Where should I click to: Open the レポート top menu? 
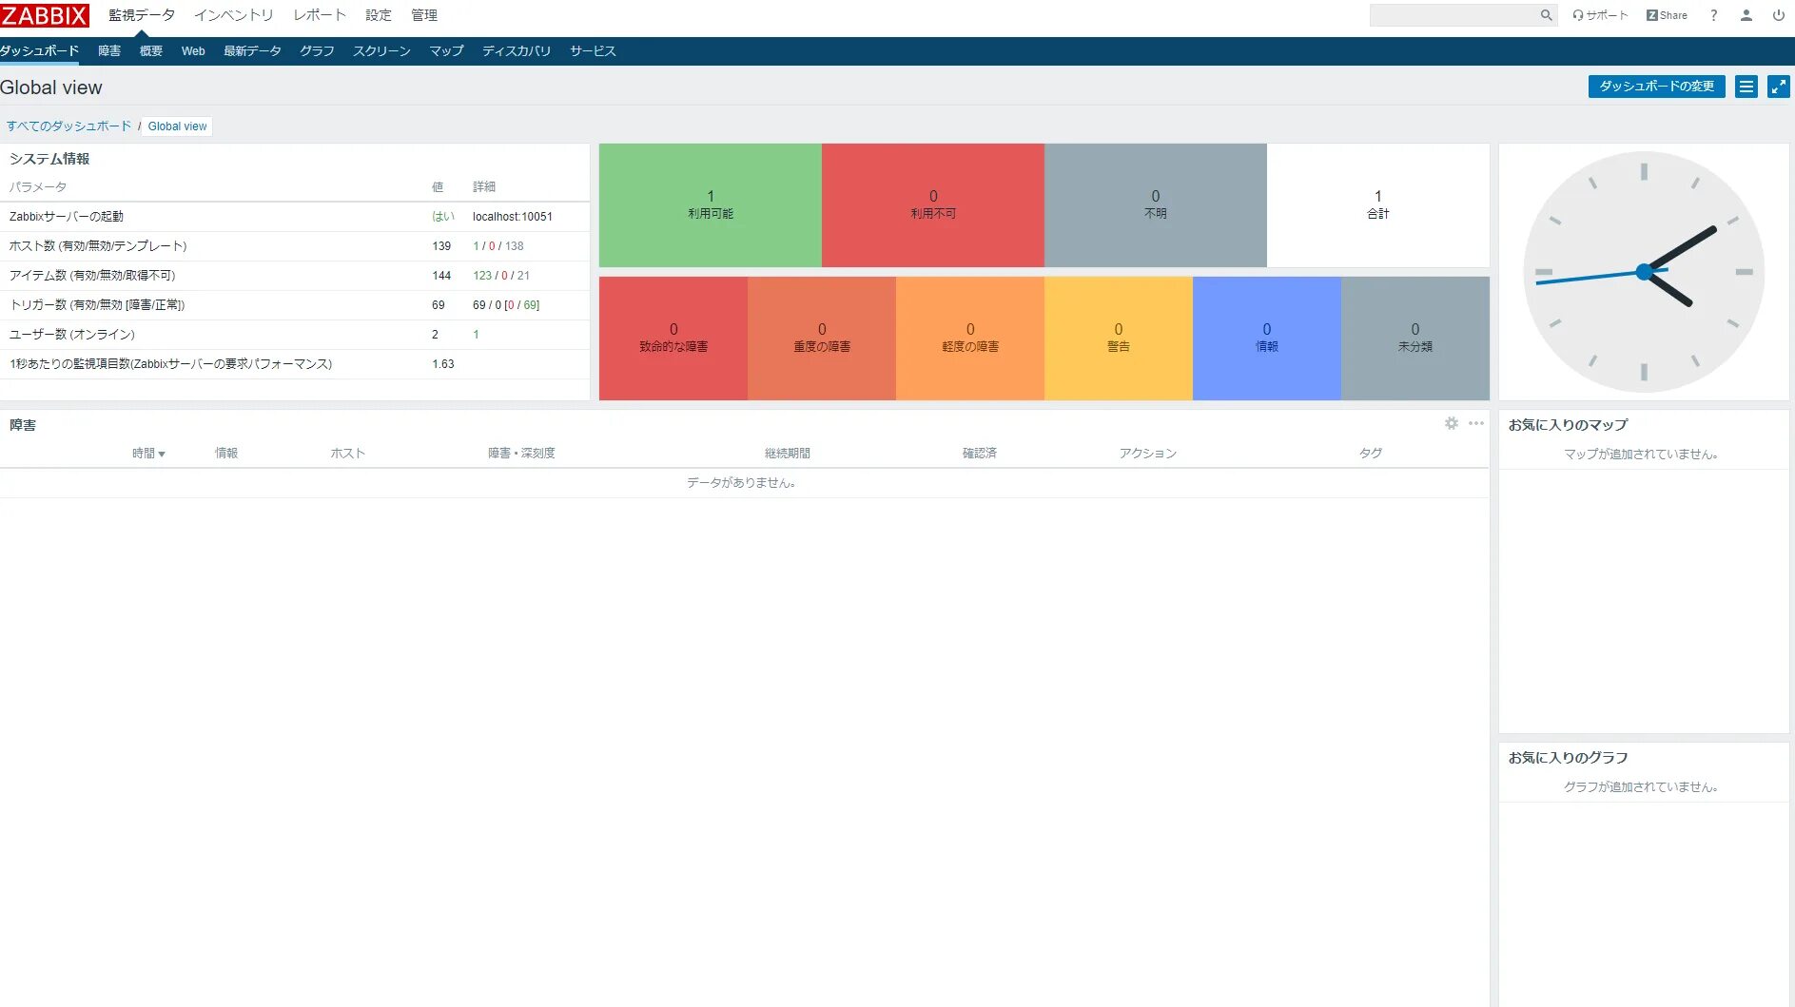(320, 15)
